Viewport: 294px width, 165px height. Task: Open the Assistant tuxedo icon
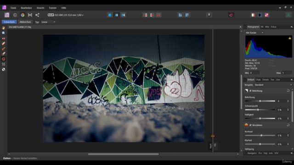(x=209, y=15)
